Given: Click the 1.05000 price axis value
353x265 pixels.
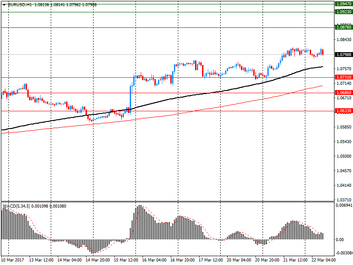Looking at the screenshot, I should click(x=344, y=156).
